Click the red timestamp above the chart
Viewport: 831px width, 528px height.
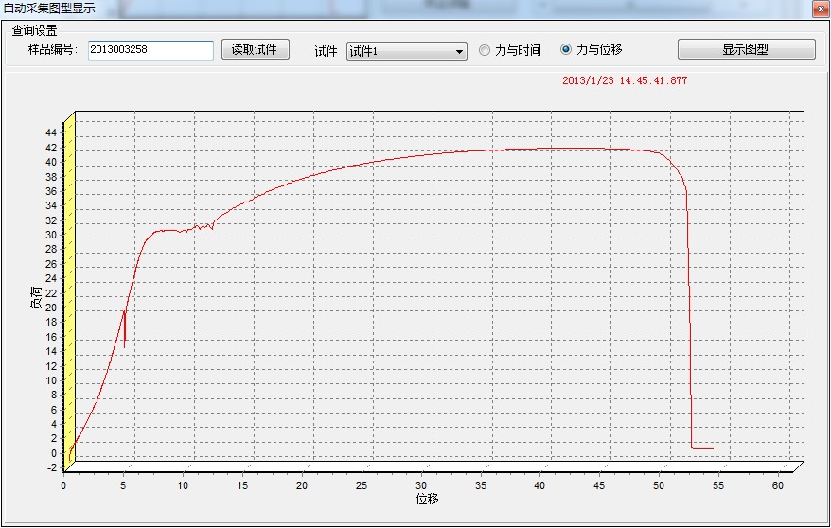[x=625, y=80]
